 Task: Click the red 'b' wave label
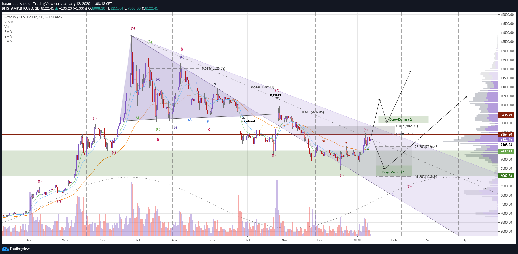(x=182, y=49)
